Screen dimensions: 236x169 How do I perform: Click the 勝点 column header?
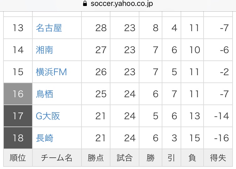tap(96, 158)
